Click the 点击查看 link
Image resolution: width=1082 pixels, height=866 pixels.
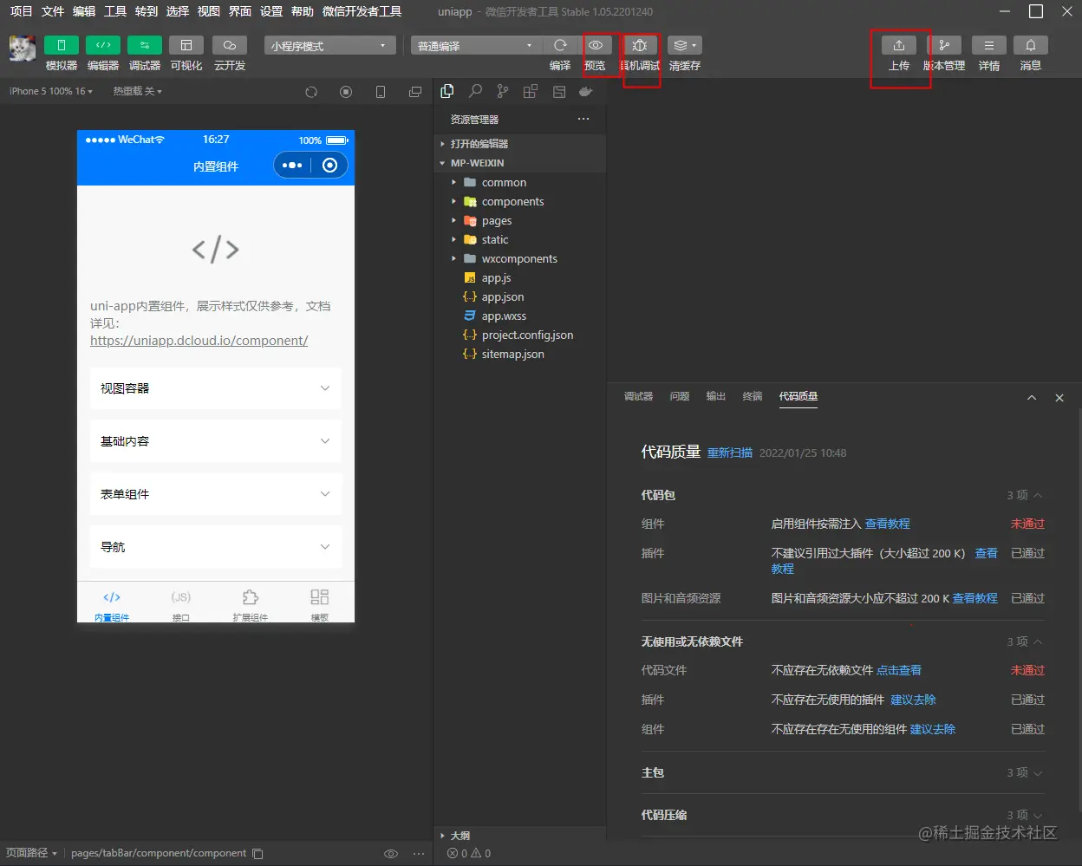pos(899,670)
